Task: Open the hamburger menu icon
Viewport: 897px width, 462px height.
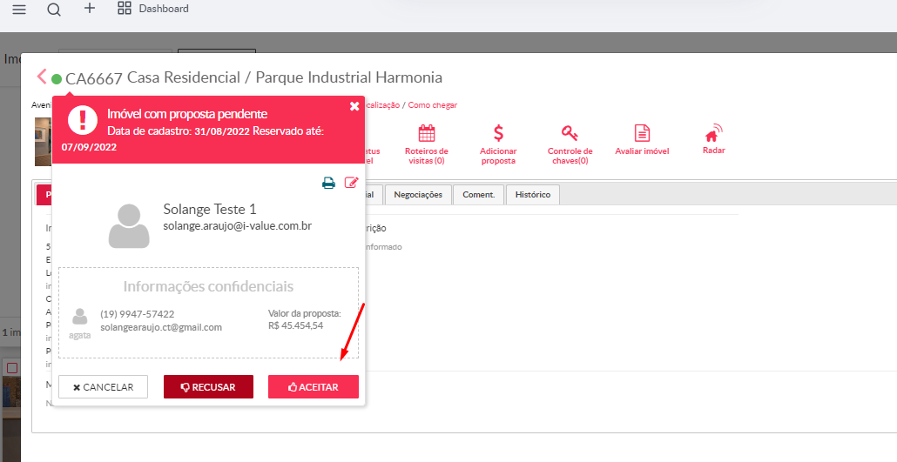Action: (x=19, y=10)
